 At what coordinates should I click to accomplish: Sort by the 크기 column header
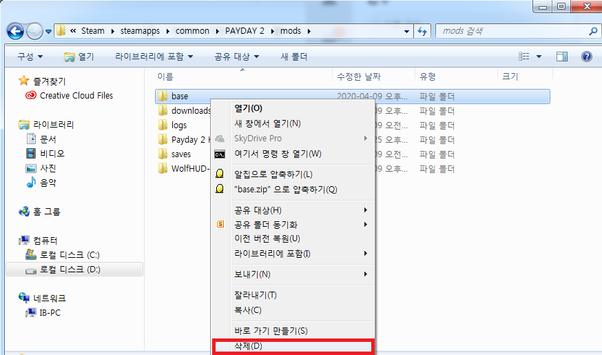pos(510,77)
